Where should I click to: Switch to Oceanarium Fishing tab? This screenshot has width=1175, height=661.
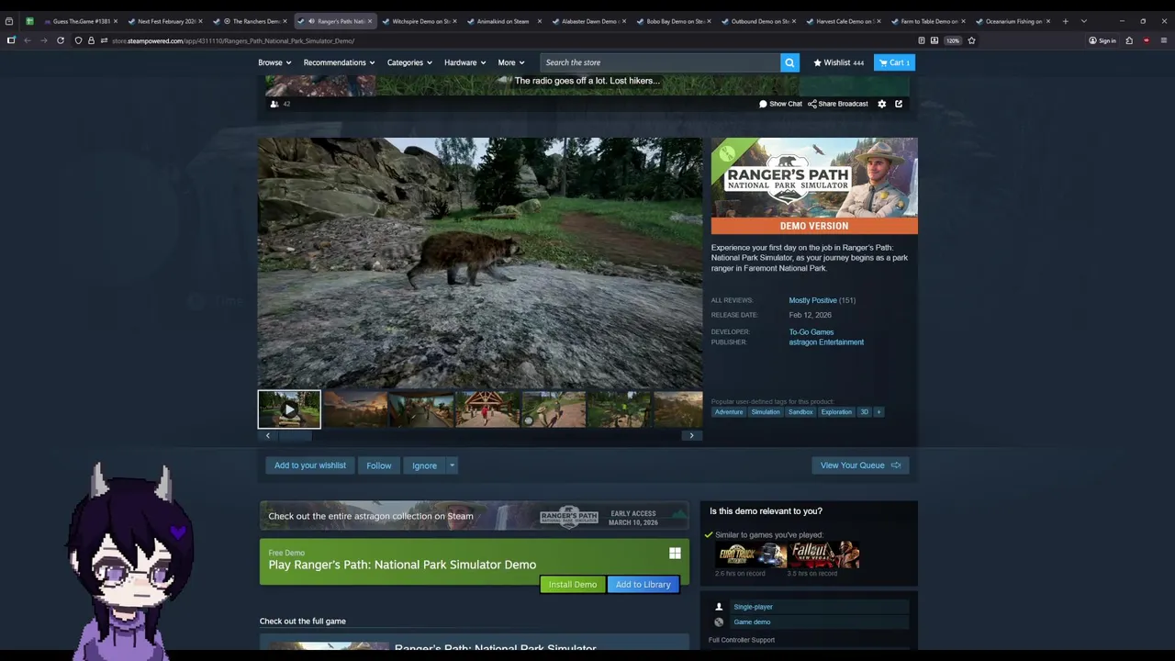click(x=1012, y=21)
